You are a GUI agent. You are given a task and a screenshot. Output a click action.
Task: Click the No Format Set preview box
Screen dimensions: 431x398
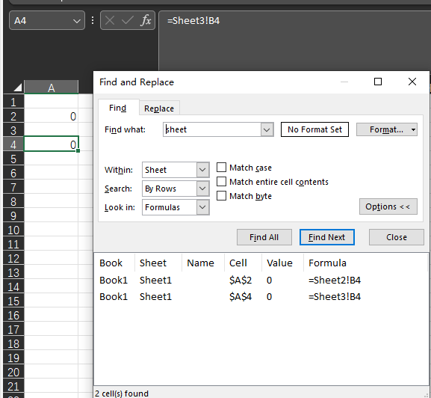[x=314, y=129]
